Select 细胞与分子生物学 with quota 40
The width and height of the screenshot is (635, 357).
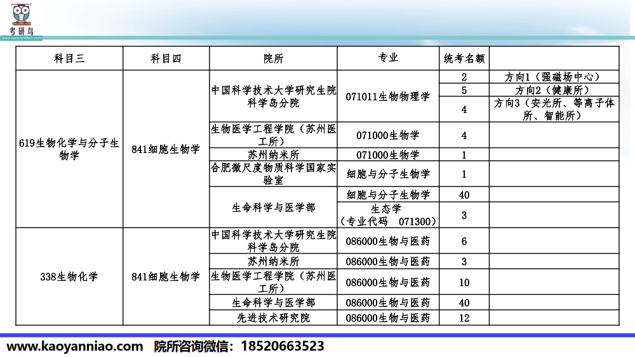(x=388, y=195)
